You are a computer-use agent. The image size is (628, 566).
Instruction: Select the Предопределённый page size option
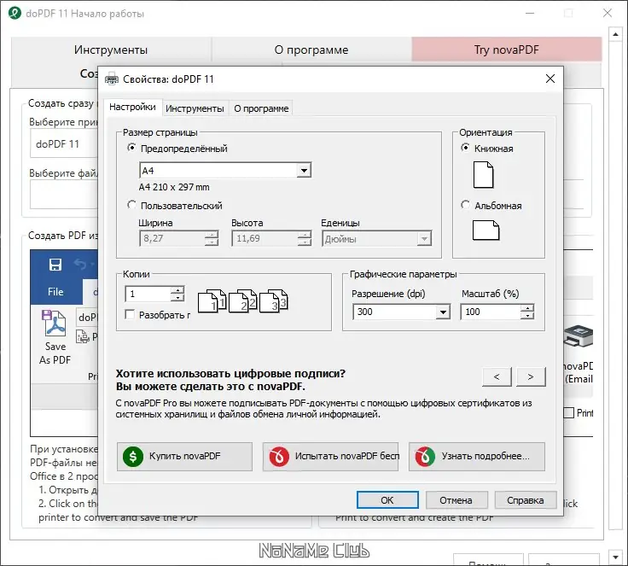click(131, 148)
